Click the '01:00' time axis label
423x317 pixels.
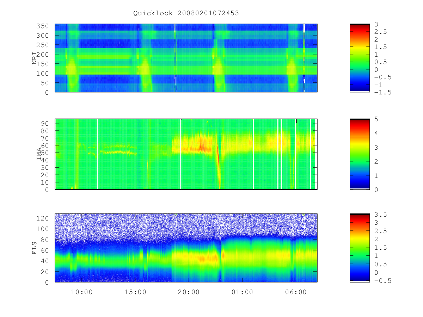243,292
